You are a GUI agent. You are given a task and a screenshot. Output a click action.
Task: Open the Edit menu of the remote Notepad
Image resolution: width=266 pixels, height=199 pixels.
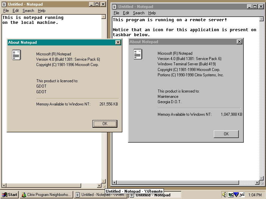126,13
